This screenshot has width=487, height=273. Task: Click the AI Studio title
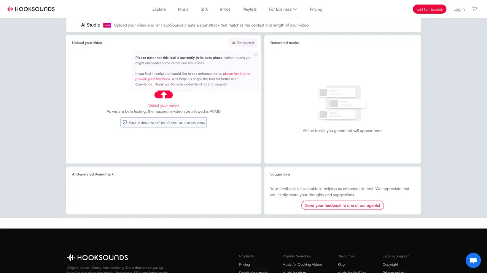pyautogui.click(x=91, y=25)
